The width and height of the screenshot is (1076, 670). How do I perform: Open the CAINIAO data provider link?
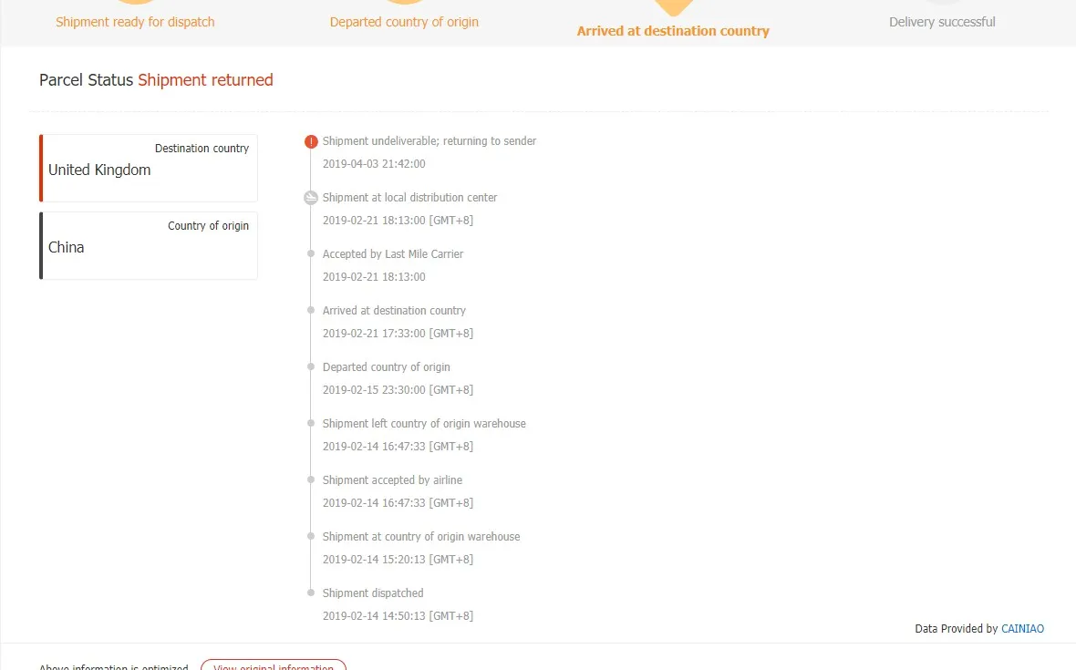pos(1022,629)
